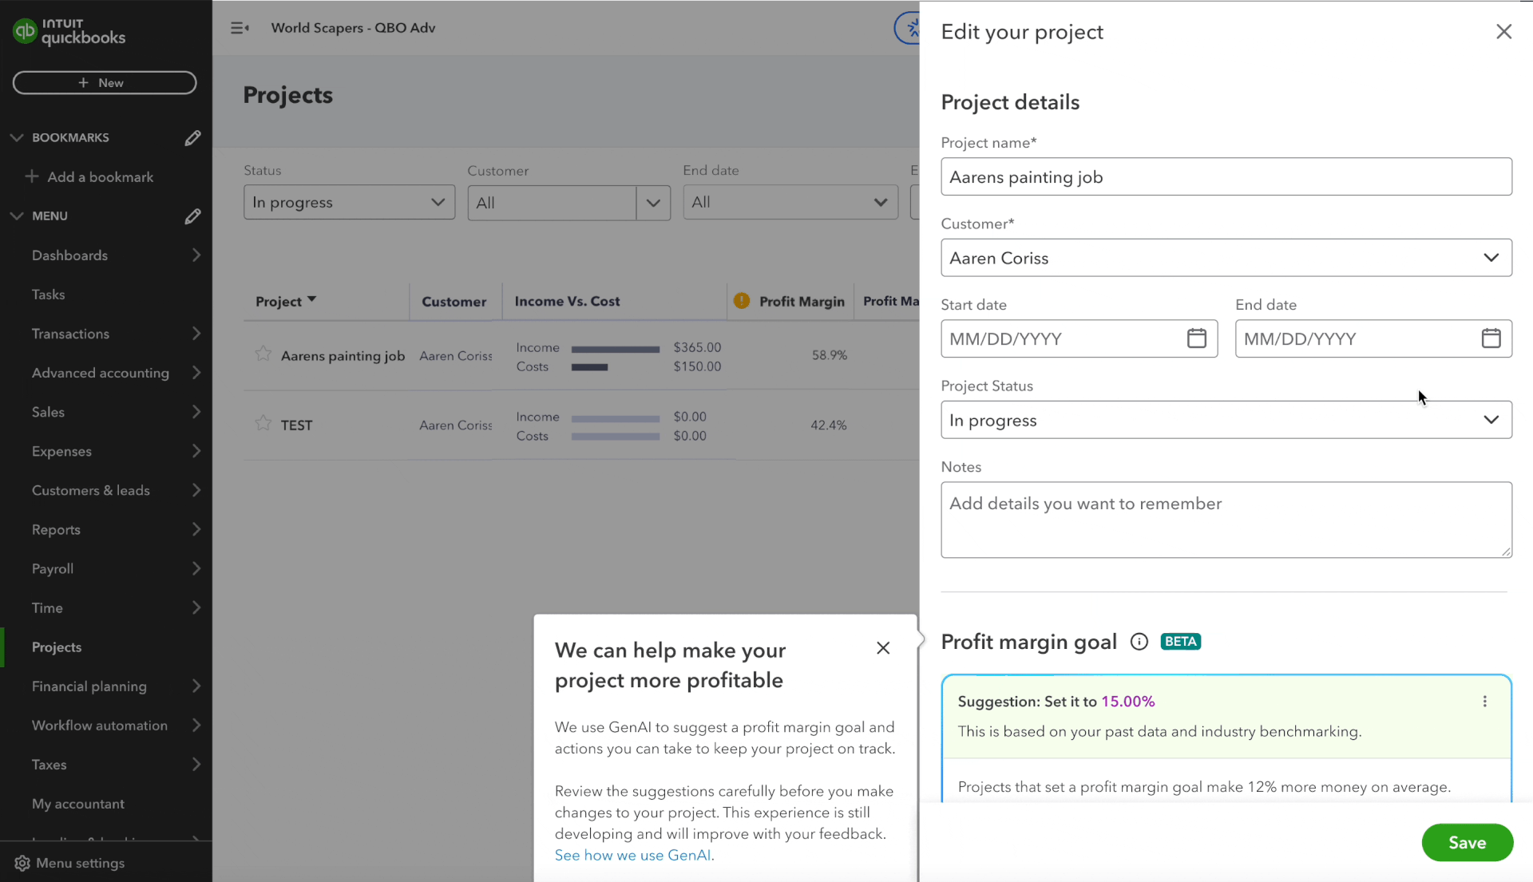Click the Customer column header
The height and width of the screenshot is (882, 1533).
click(454, 302)
